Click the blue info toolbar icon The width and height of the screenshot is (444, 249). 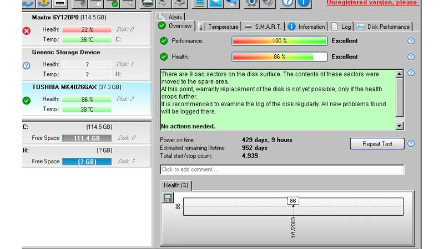(x=303, y=3)
